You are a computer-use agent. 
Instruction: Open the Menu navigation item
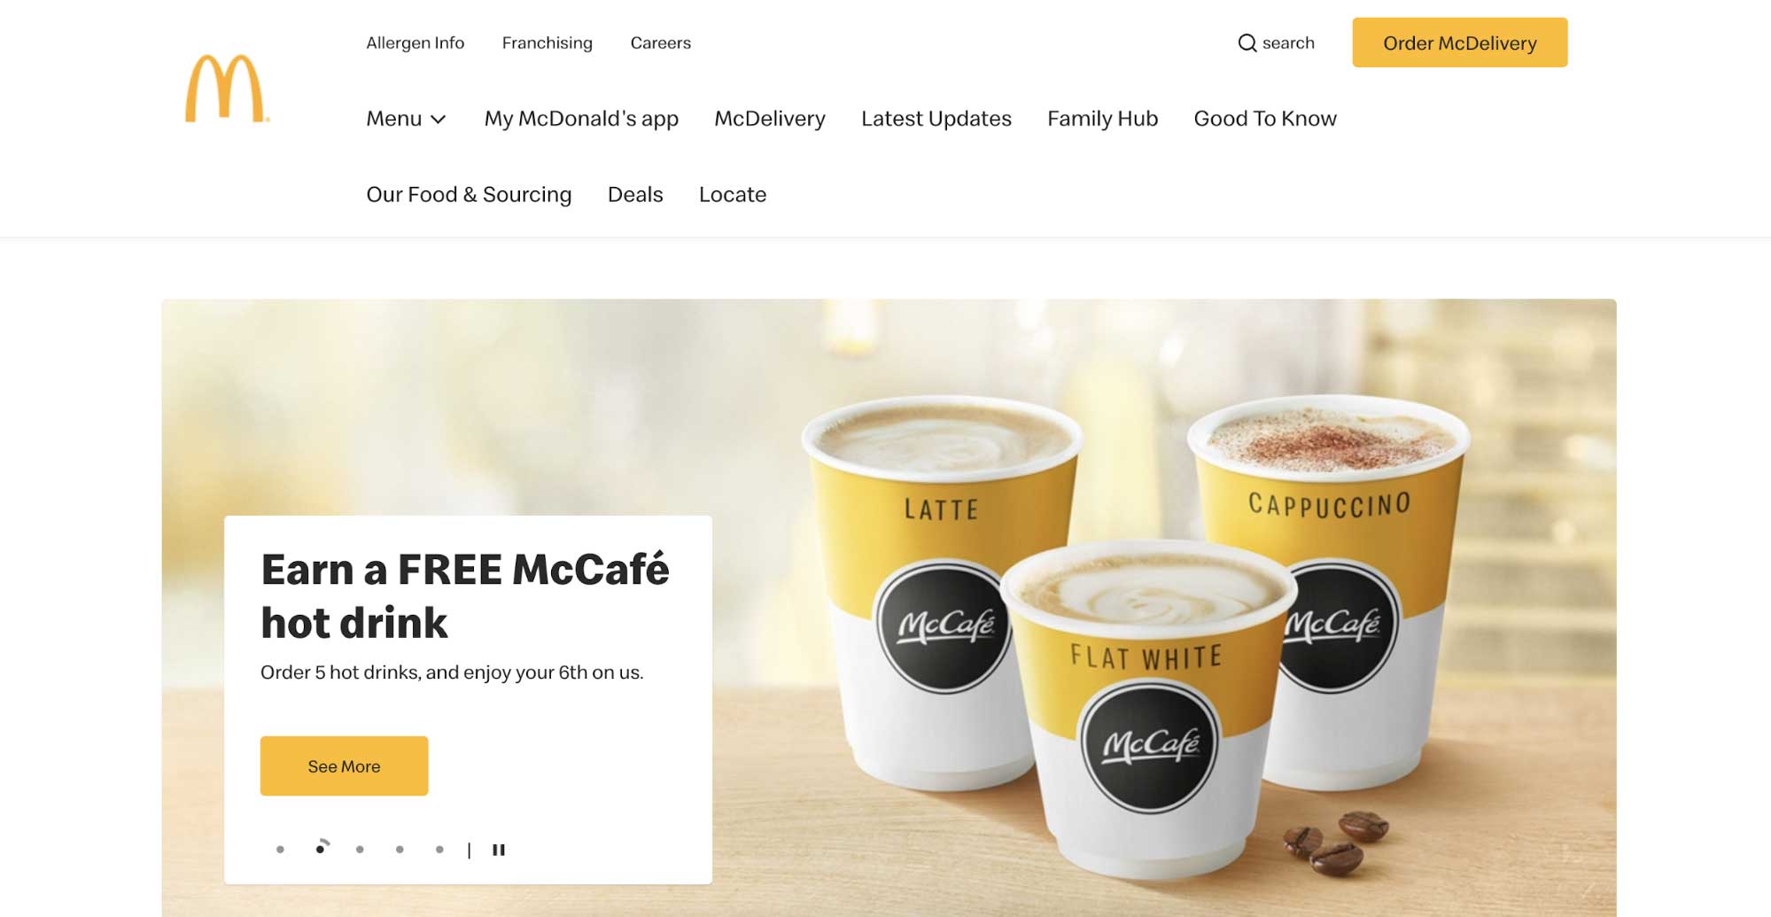(406, 119)
